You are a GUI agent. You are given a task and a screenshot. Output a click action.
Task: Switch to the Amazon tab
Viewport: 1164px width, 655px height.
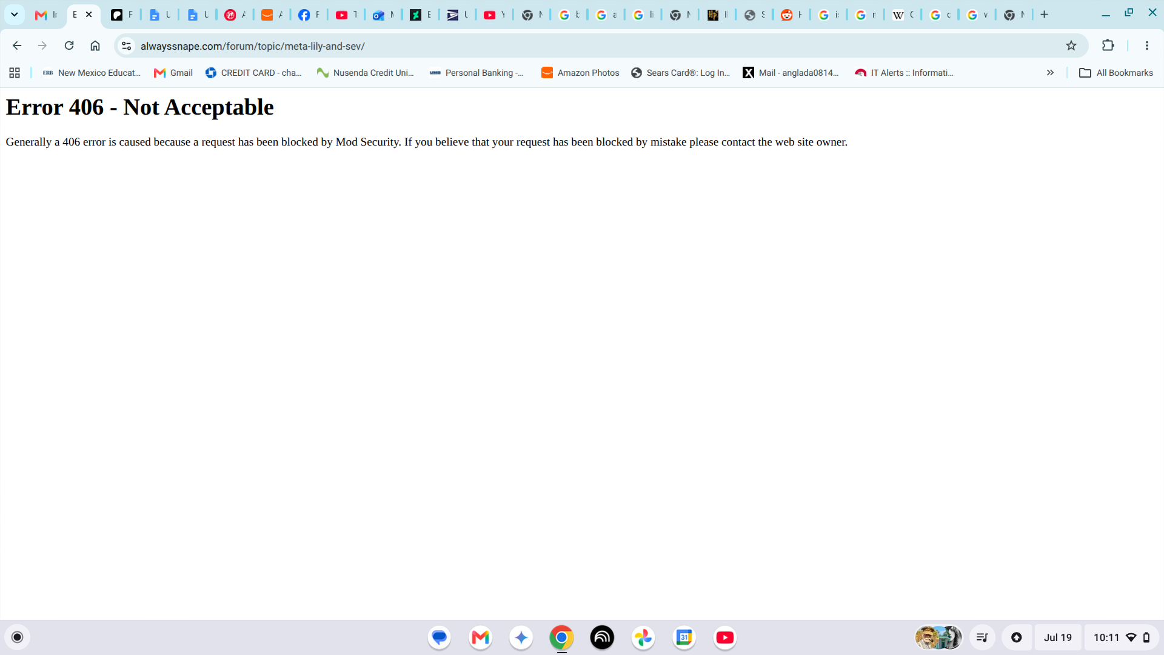[272, 15]
